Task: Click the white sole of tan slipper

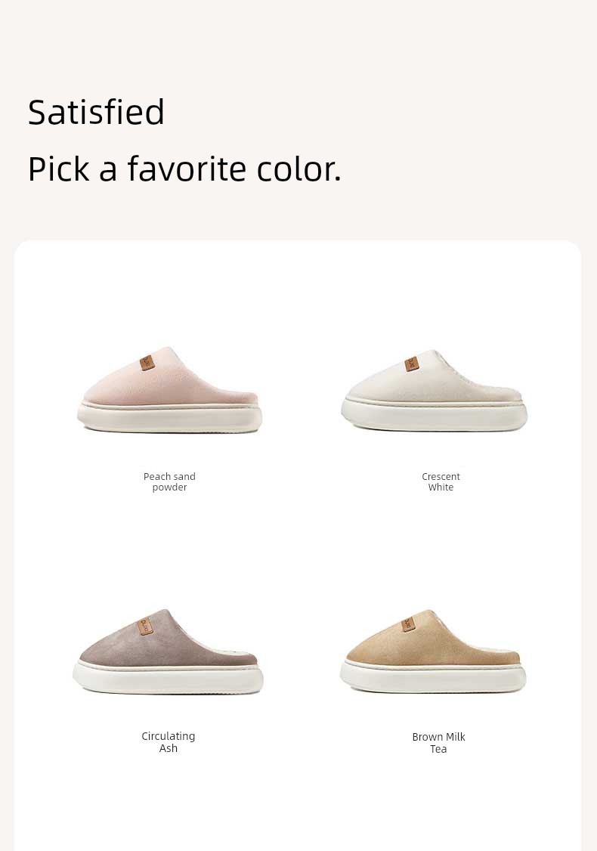Action: (433, 678)
